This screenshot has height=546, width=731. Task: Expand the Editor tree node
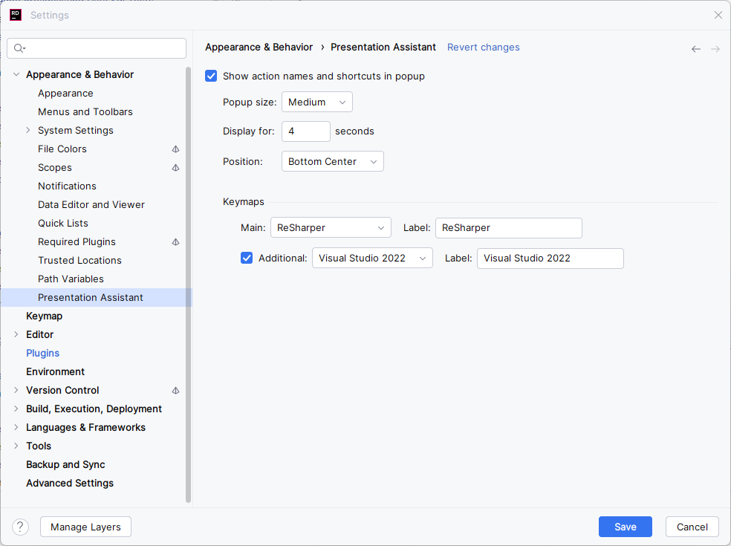pos(16,334)
